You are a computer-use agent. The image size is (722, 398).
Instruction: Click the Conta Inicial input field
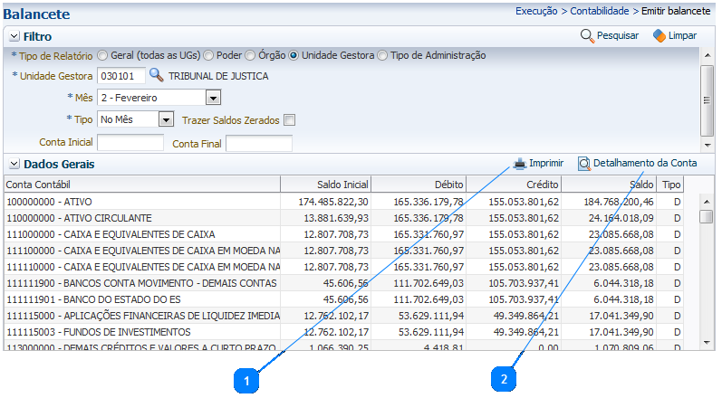click(x=130, y=143)
